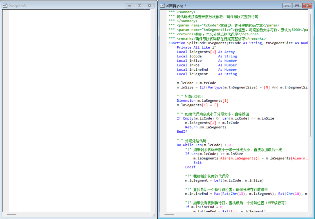Click the If Len(m.lcCode) <= m.lnSize line

[x=214, y=154]
